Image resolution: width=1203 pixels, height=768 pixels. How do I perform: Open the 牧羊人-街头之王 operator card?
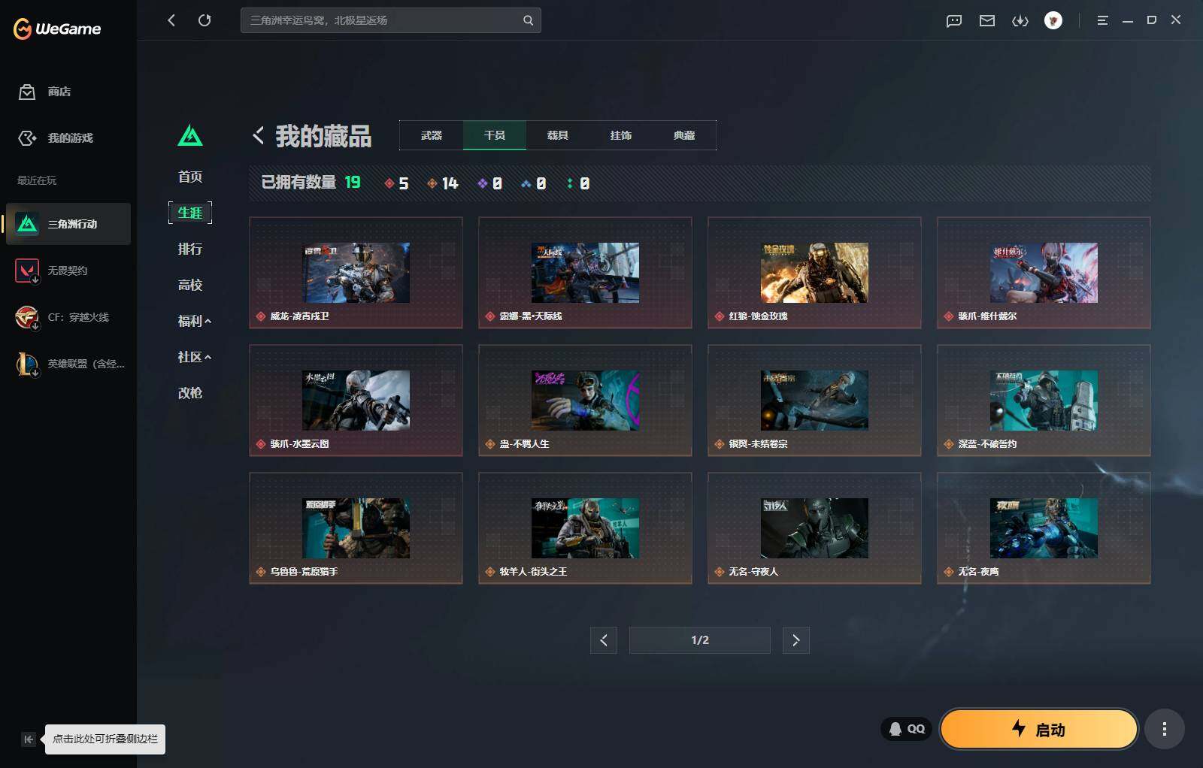coord(585,528)
